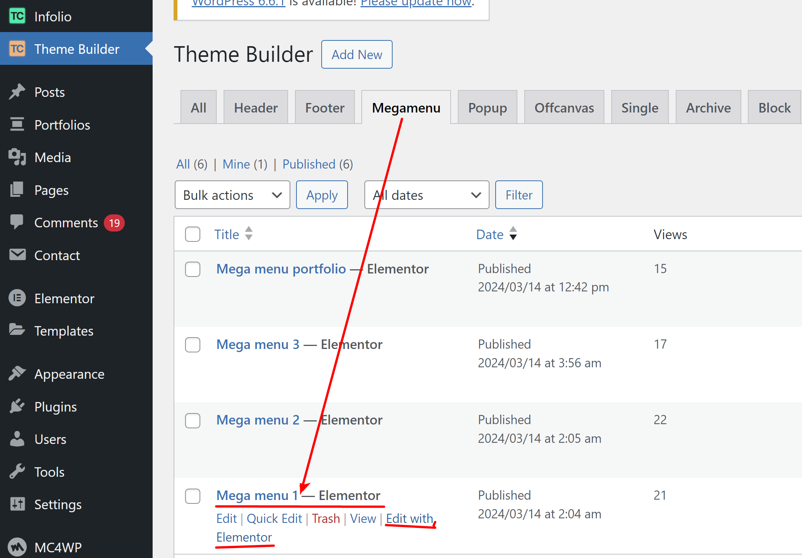
Task: Click Edit under Mega menu 1
Action: (227, 519)
